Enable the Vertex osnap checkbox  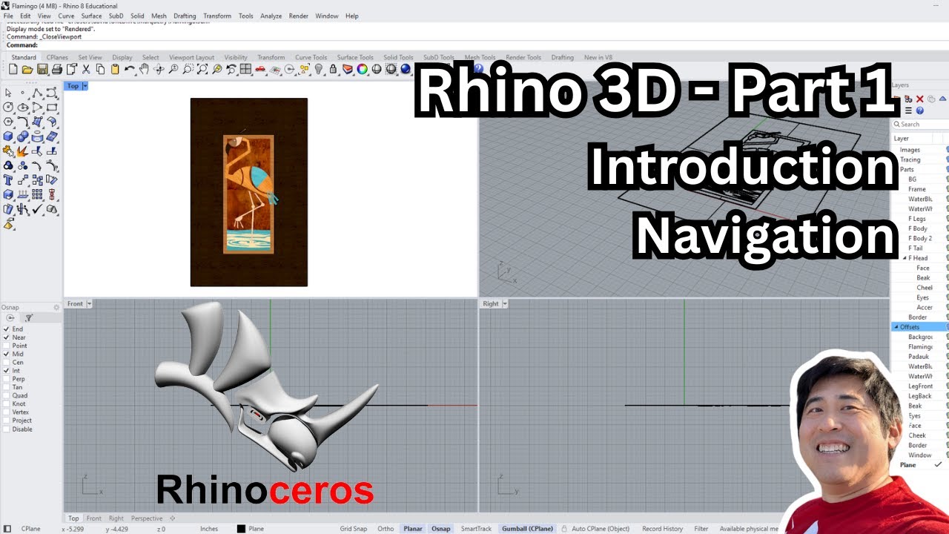tap(7, 412)
